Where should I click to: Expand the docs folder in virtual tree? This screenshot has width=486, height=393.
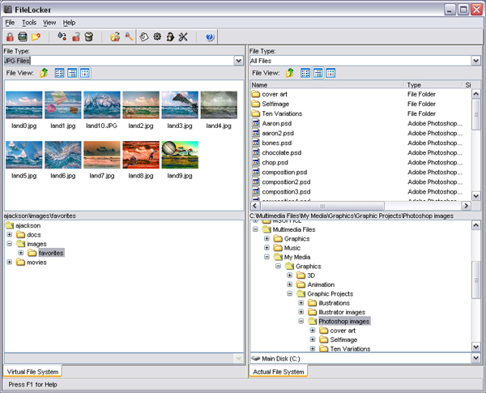(10, 234)
